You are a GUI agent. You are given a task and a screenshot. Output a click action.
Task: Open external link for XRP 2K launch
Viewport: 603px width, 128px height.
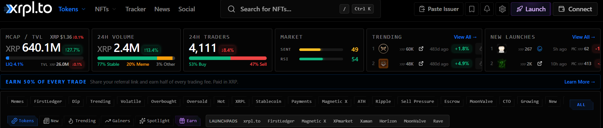(x=539, y=64)
